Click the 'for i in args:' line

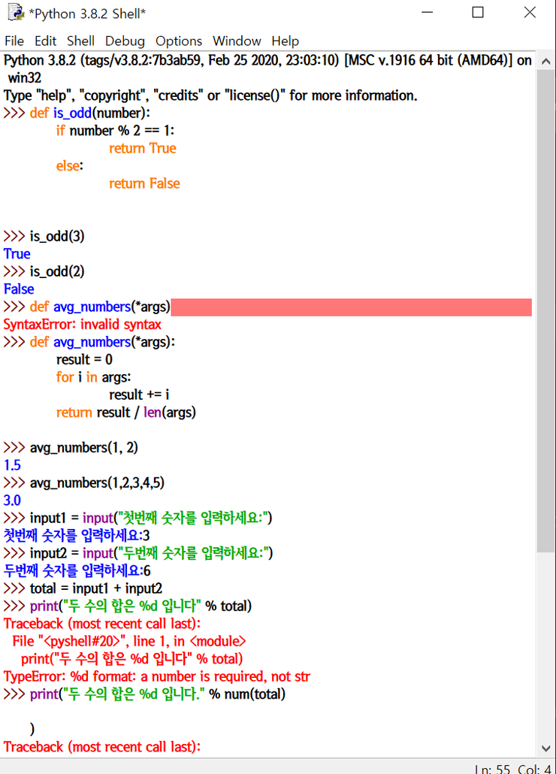click(x=93, y=377)
